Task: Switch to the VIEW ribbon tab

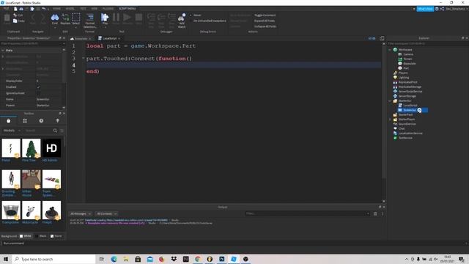Action: pyautogui.click(x=95, y=9)
